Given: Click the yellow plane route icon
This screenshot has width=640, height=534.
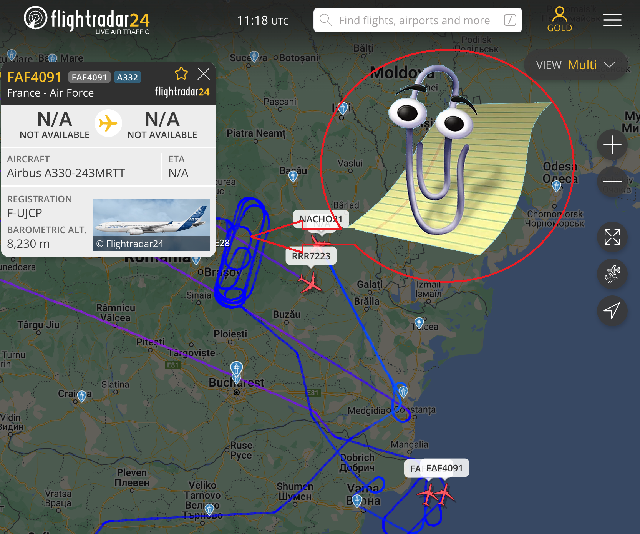Looking at the screenshot, I should [108, 123].
